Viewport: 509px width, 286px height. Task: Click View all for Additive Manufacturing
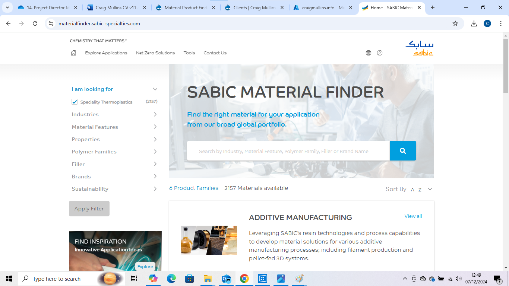pos(413,216)
